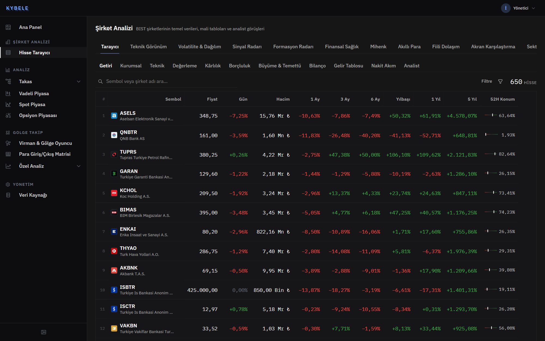
Task: Click the Veri Kaynağı database icon
Action: [x=8, y=195]
